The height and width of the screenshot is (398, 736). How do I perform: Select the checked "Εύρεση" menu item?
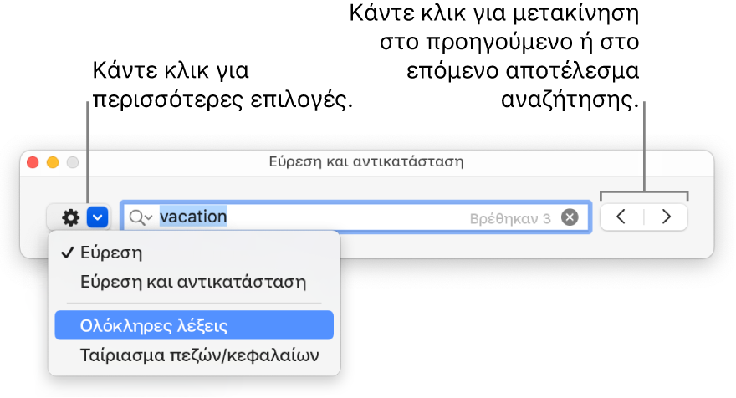pos(112,252)
